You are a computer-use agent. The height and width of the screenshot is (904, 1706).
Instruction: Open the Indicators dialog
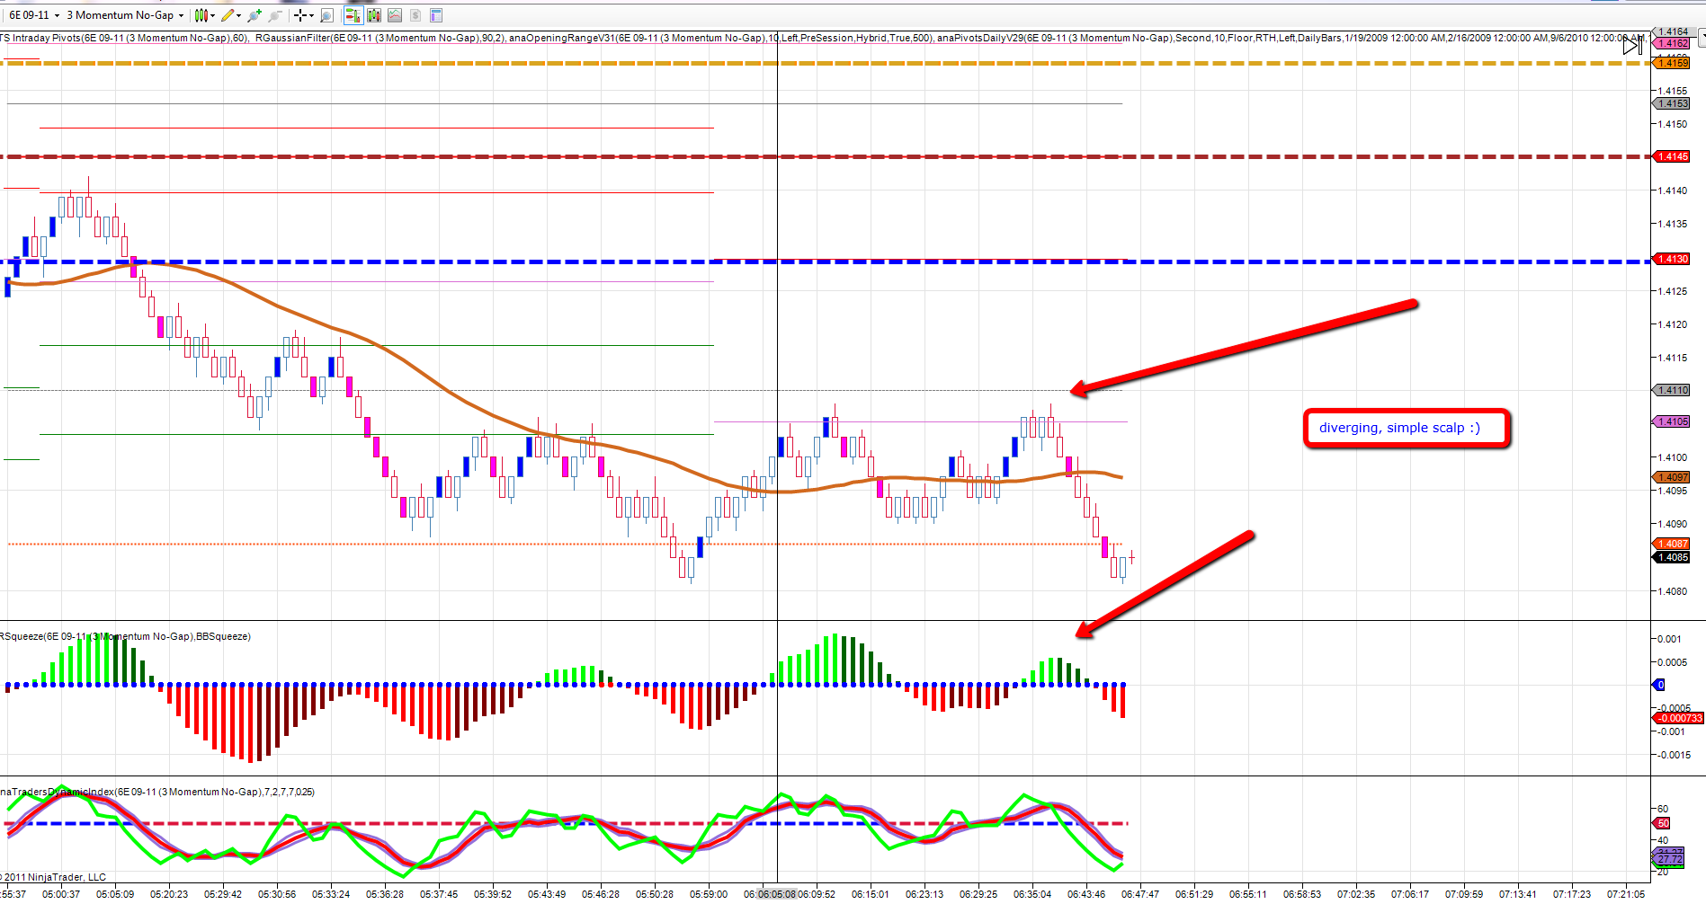point(395,15)
